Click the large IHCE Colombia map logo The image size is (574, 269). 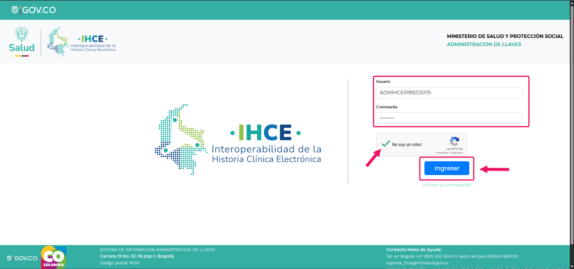[x=238, y=139]
